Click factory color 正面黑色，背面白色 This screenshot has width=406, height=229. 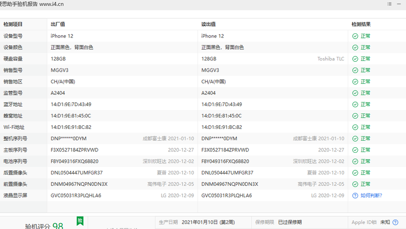pos(72,48)
